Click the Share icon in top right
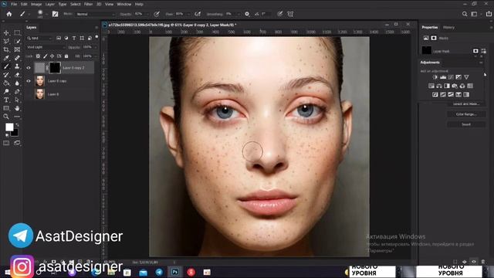 (x=489, y=14)
